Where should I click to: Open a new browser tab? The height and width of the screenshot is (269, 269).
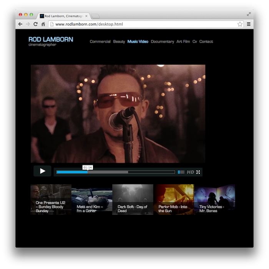click(96, 16)
